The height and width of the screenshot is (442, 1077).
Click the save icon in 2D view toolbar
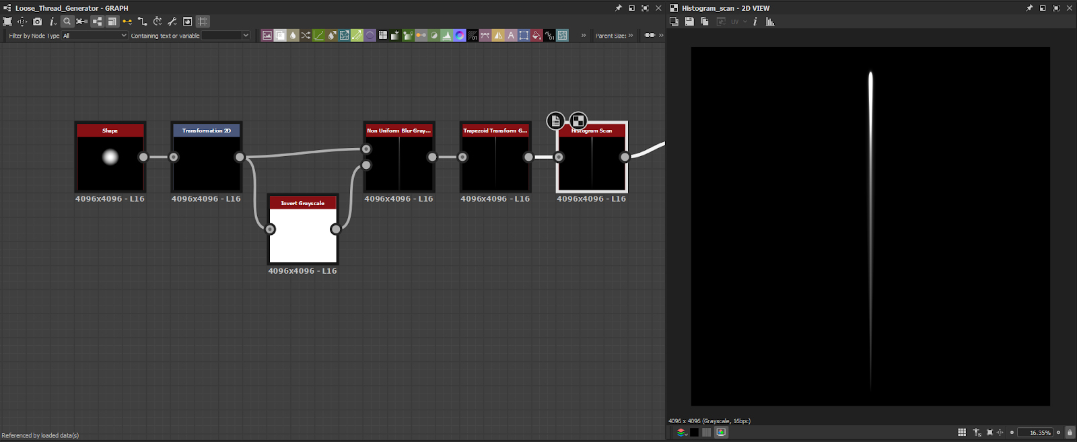689,22
